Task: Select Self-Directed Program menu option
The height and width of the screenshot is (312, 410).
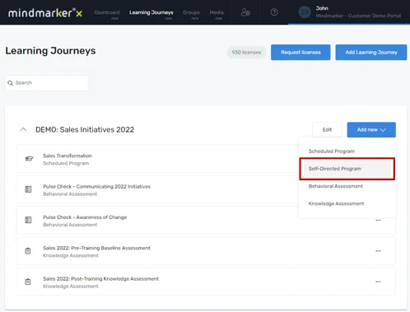Action: 347,169
